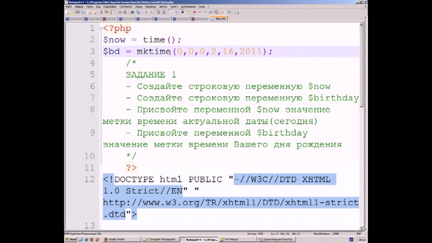Screen dimensions: 432x243
Task: Open the Файл menu
Action: click(x=67, y=6)
